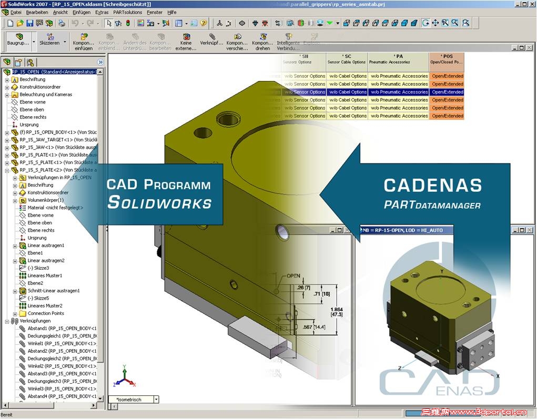This screenshot has height=419, width=537.
Task: Click the POS Open/Closed column header
Action: click(447, 62)
